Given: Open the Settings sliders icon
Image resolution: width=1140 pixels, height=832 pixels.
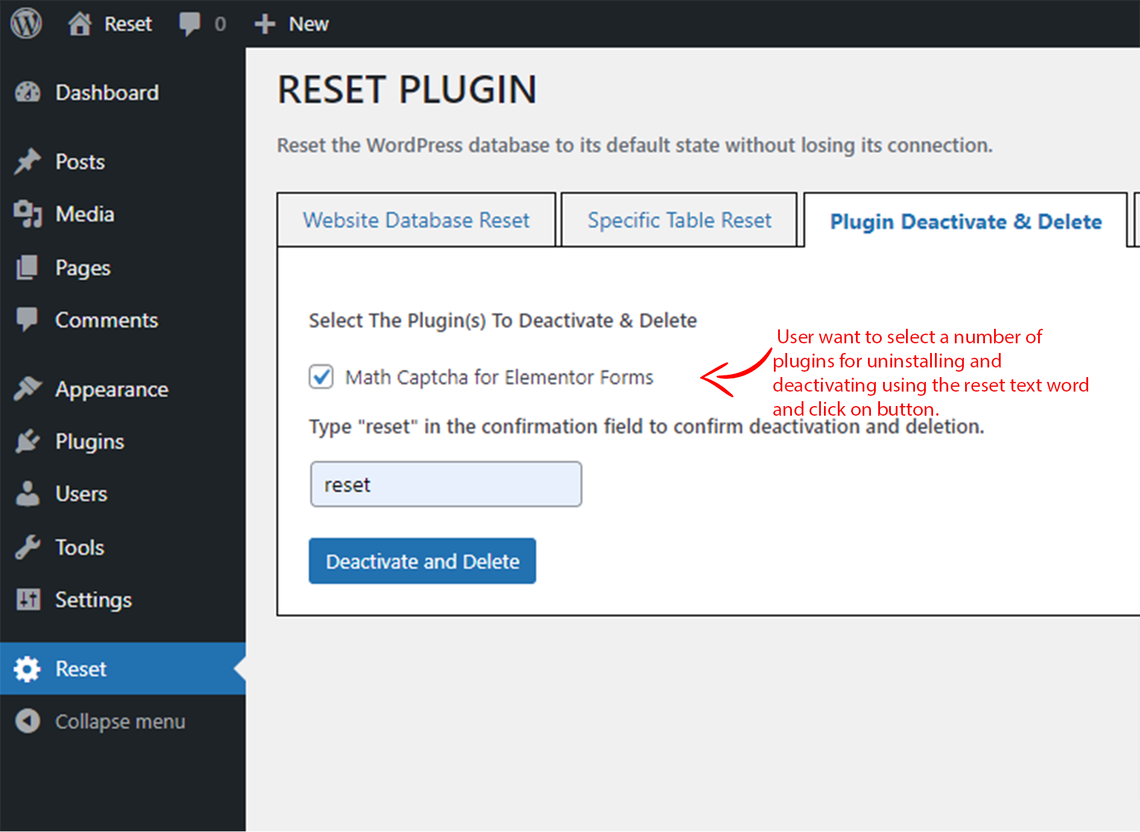Looking at the screenshot, I should [28, 599].
